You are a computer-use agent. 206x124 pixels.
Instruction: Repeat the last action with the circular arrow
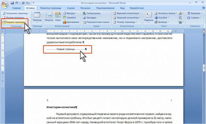pos(23,3)
